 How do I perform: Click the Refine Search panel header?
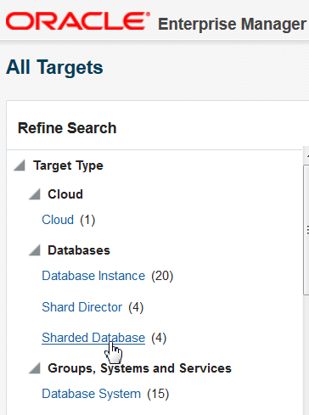(x=67, y=128)
